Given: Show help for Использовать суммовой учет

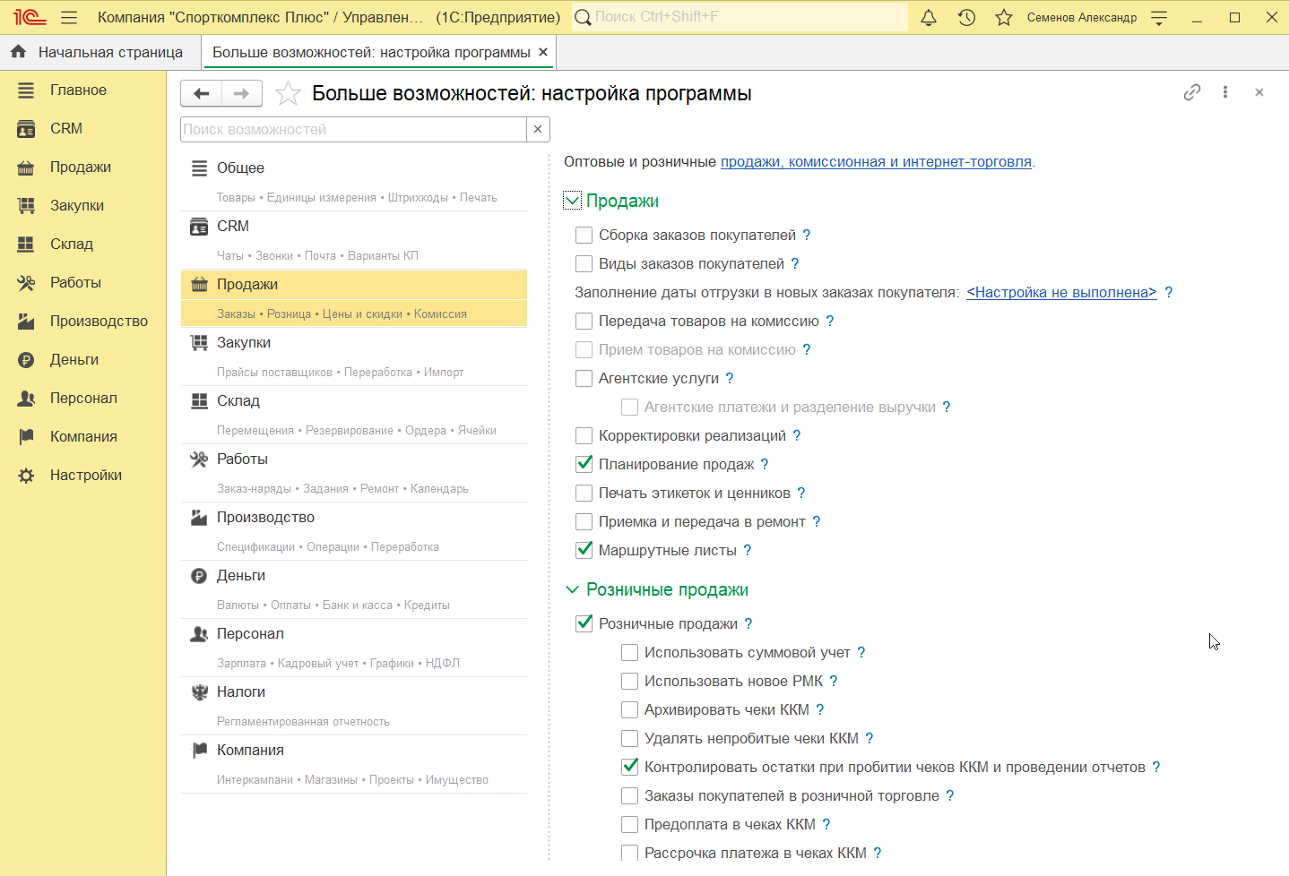Looking at the screenshot, I should (x=861, y=652).
